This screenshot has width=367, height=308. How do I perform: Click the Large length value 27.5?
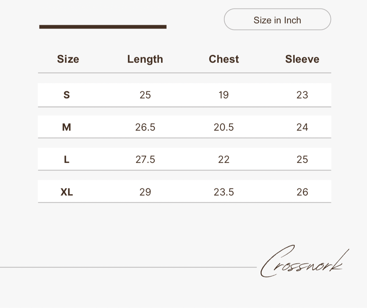[145, 159]
